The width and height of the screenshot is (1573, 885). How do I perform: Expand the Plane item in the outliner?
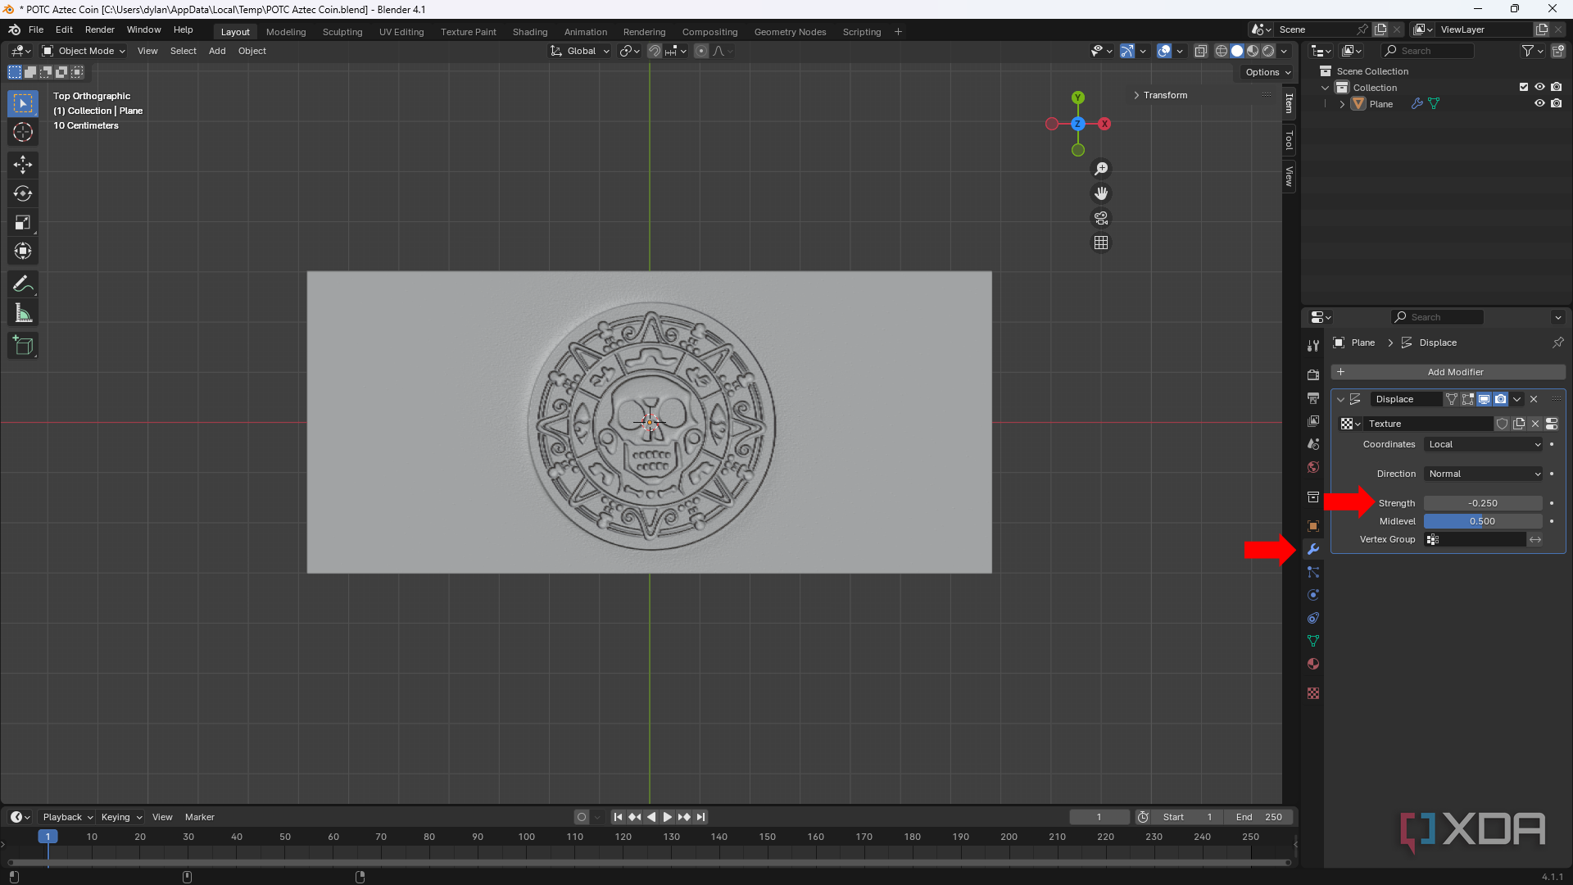tap(1341, 103)
